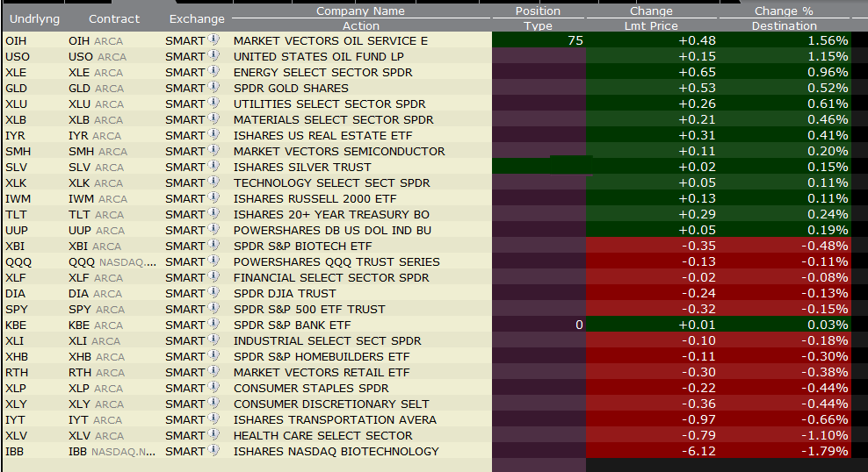Click the info icon beside SMART in XLF row
The image size is (868, 472).
(213, 277)
